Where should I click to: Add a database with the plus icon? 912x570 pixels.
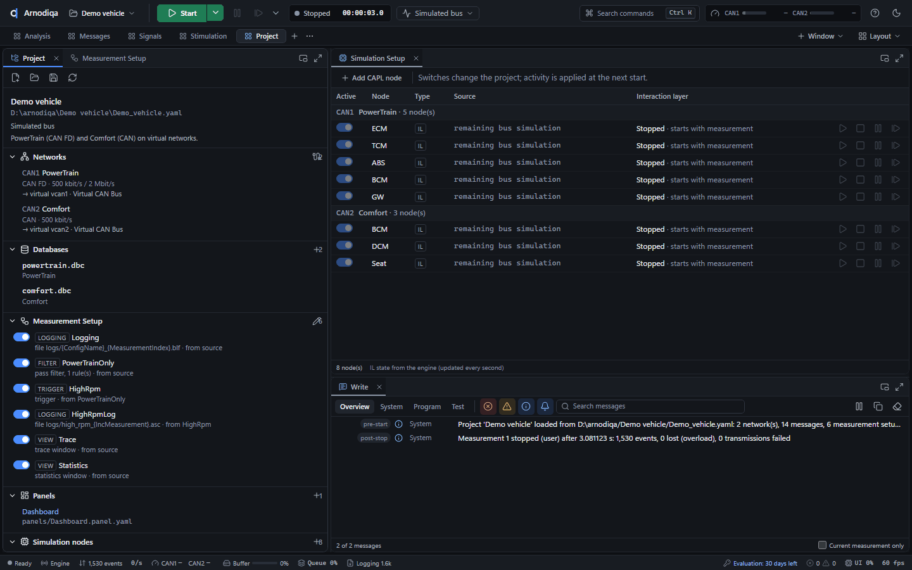click(x=318, y=250)
